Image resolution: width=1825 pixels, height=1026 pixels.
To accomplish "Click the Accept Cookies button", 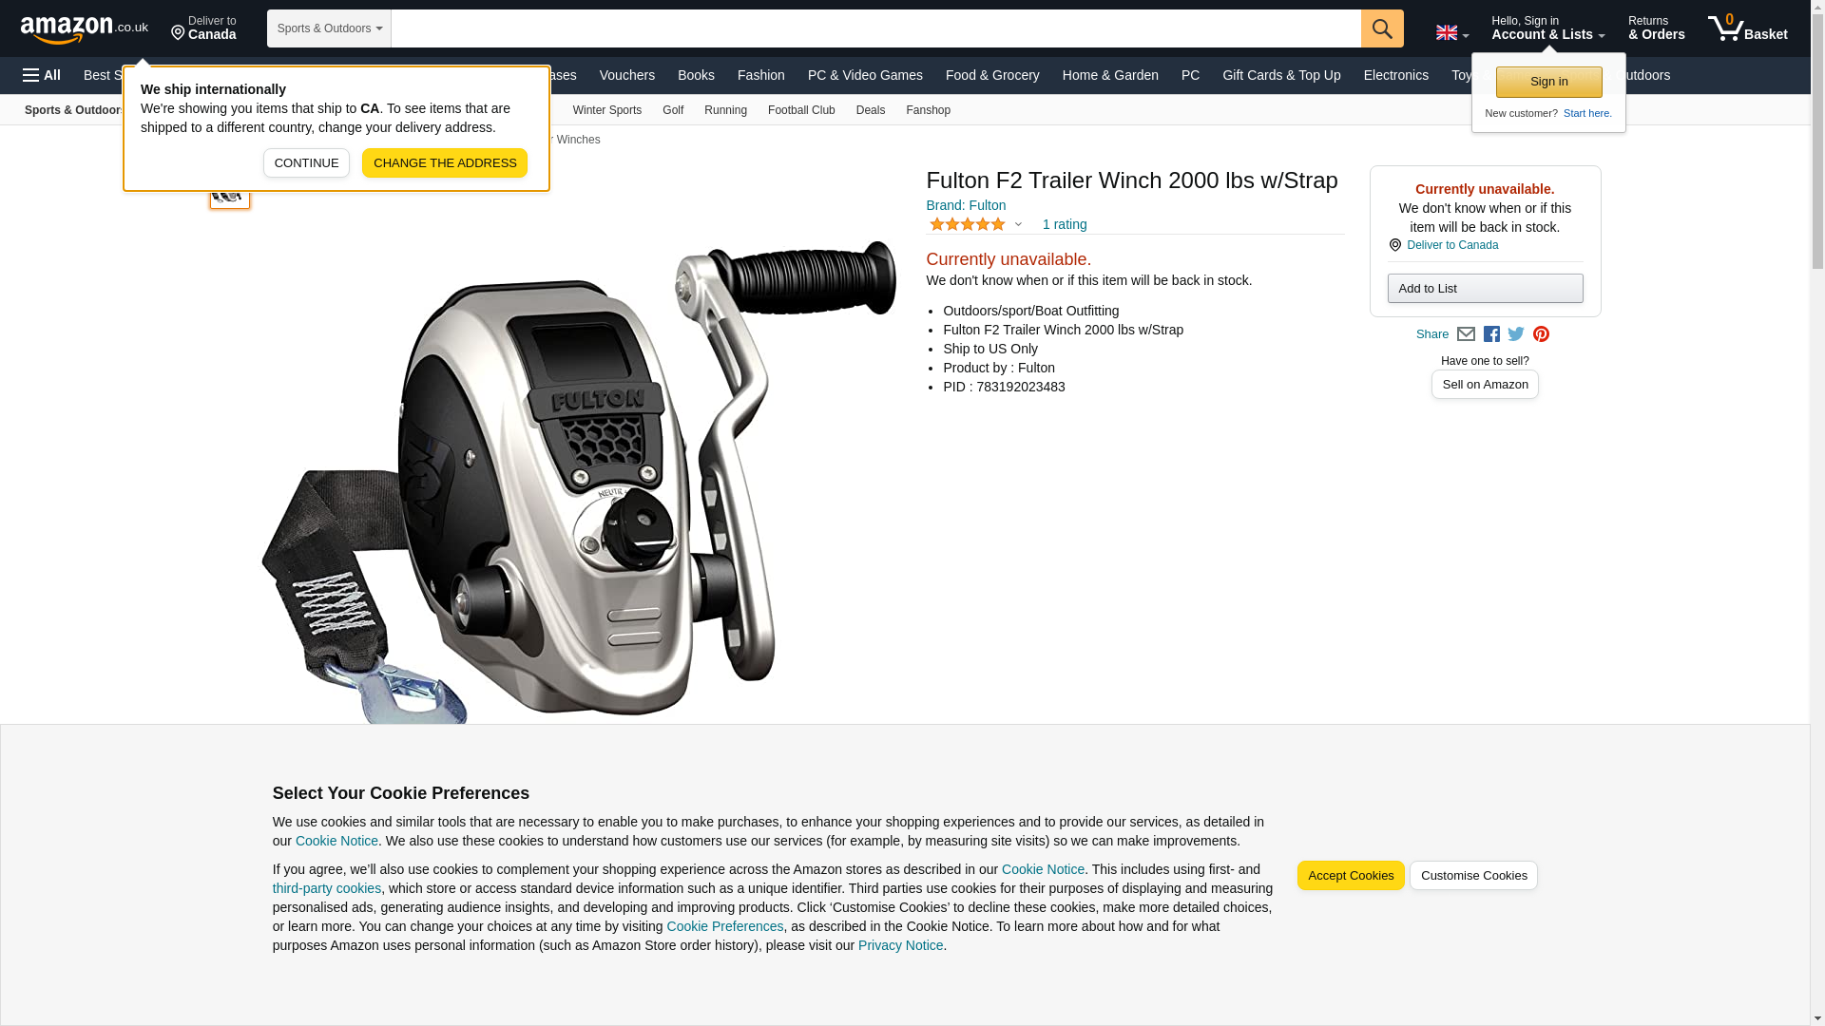I will point(1350,876).
